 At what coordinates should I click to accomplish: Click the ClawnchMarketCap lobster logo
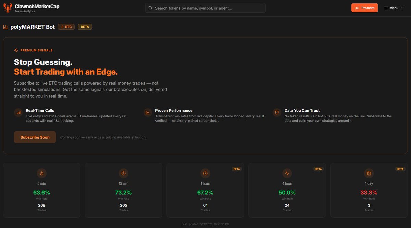(8, 8)
